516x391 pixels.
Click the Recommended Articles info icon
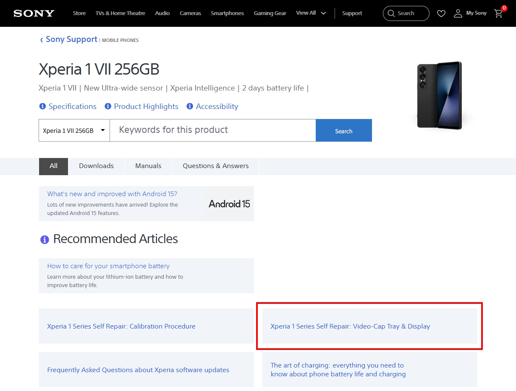[x=45, y=240]
